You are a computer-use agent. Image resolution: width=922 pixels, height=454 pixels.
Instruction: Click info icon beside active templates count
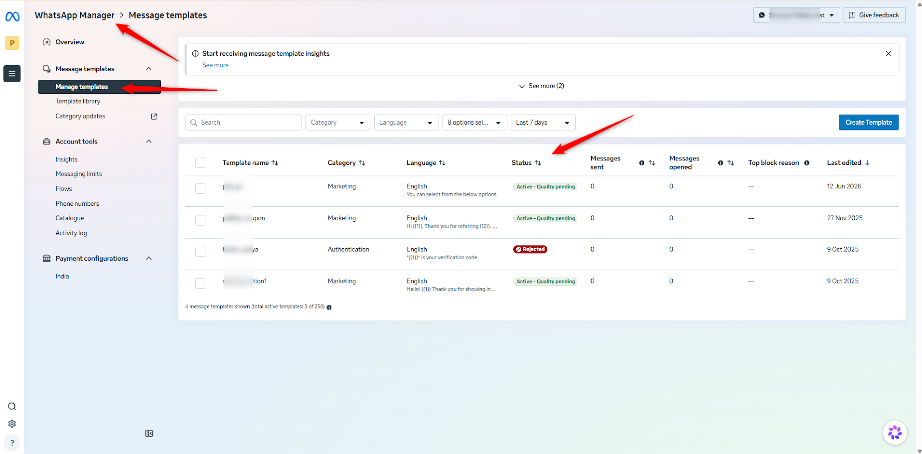(x=329, y=307)
